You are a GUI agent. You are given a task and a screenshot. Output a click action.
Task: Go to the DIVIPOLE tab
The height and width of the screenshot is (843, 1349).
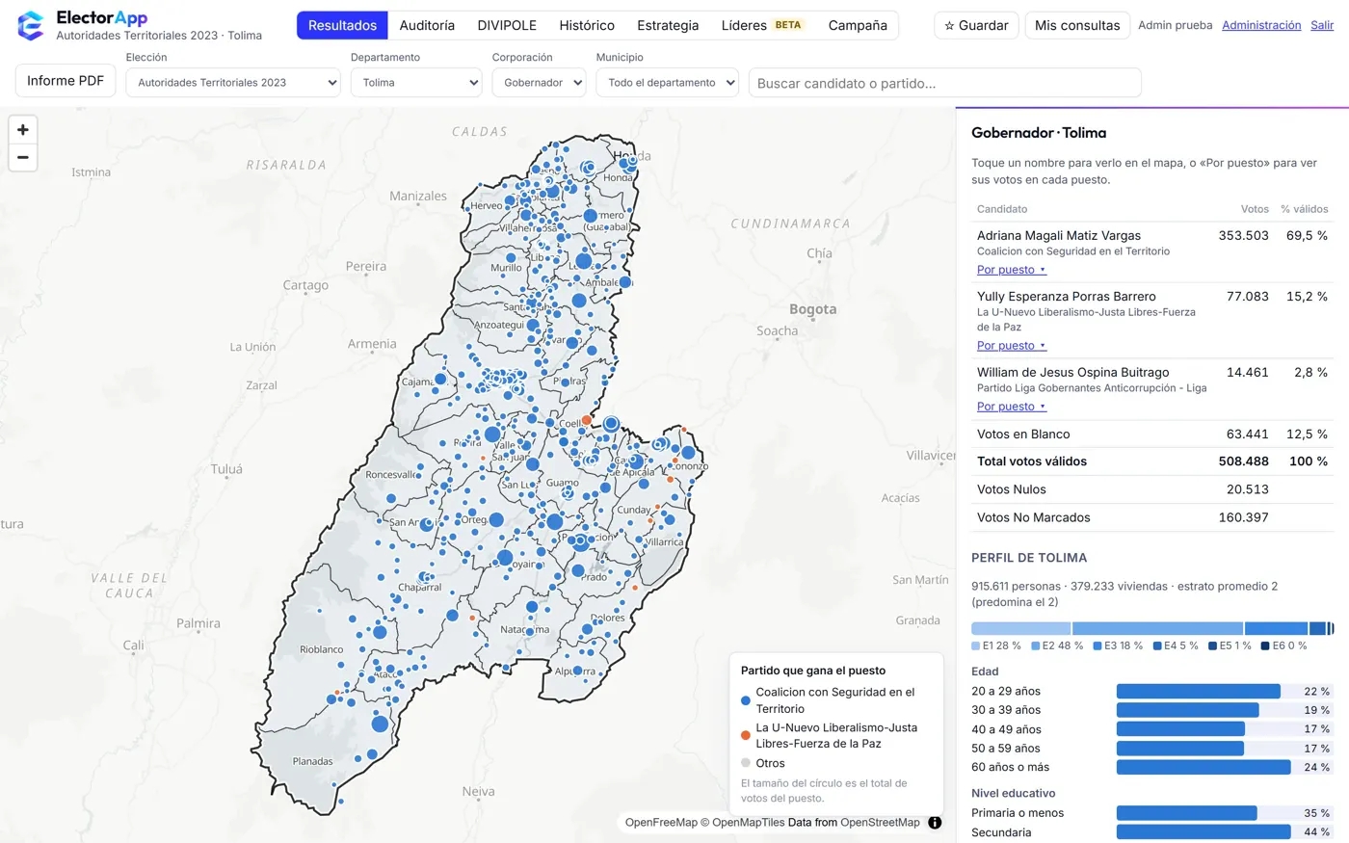click(507, 25)
